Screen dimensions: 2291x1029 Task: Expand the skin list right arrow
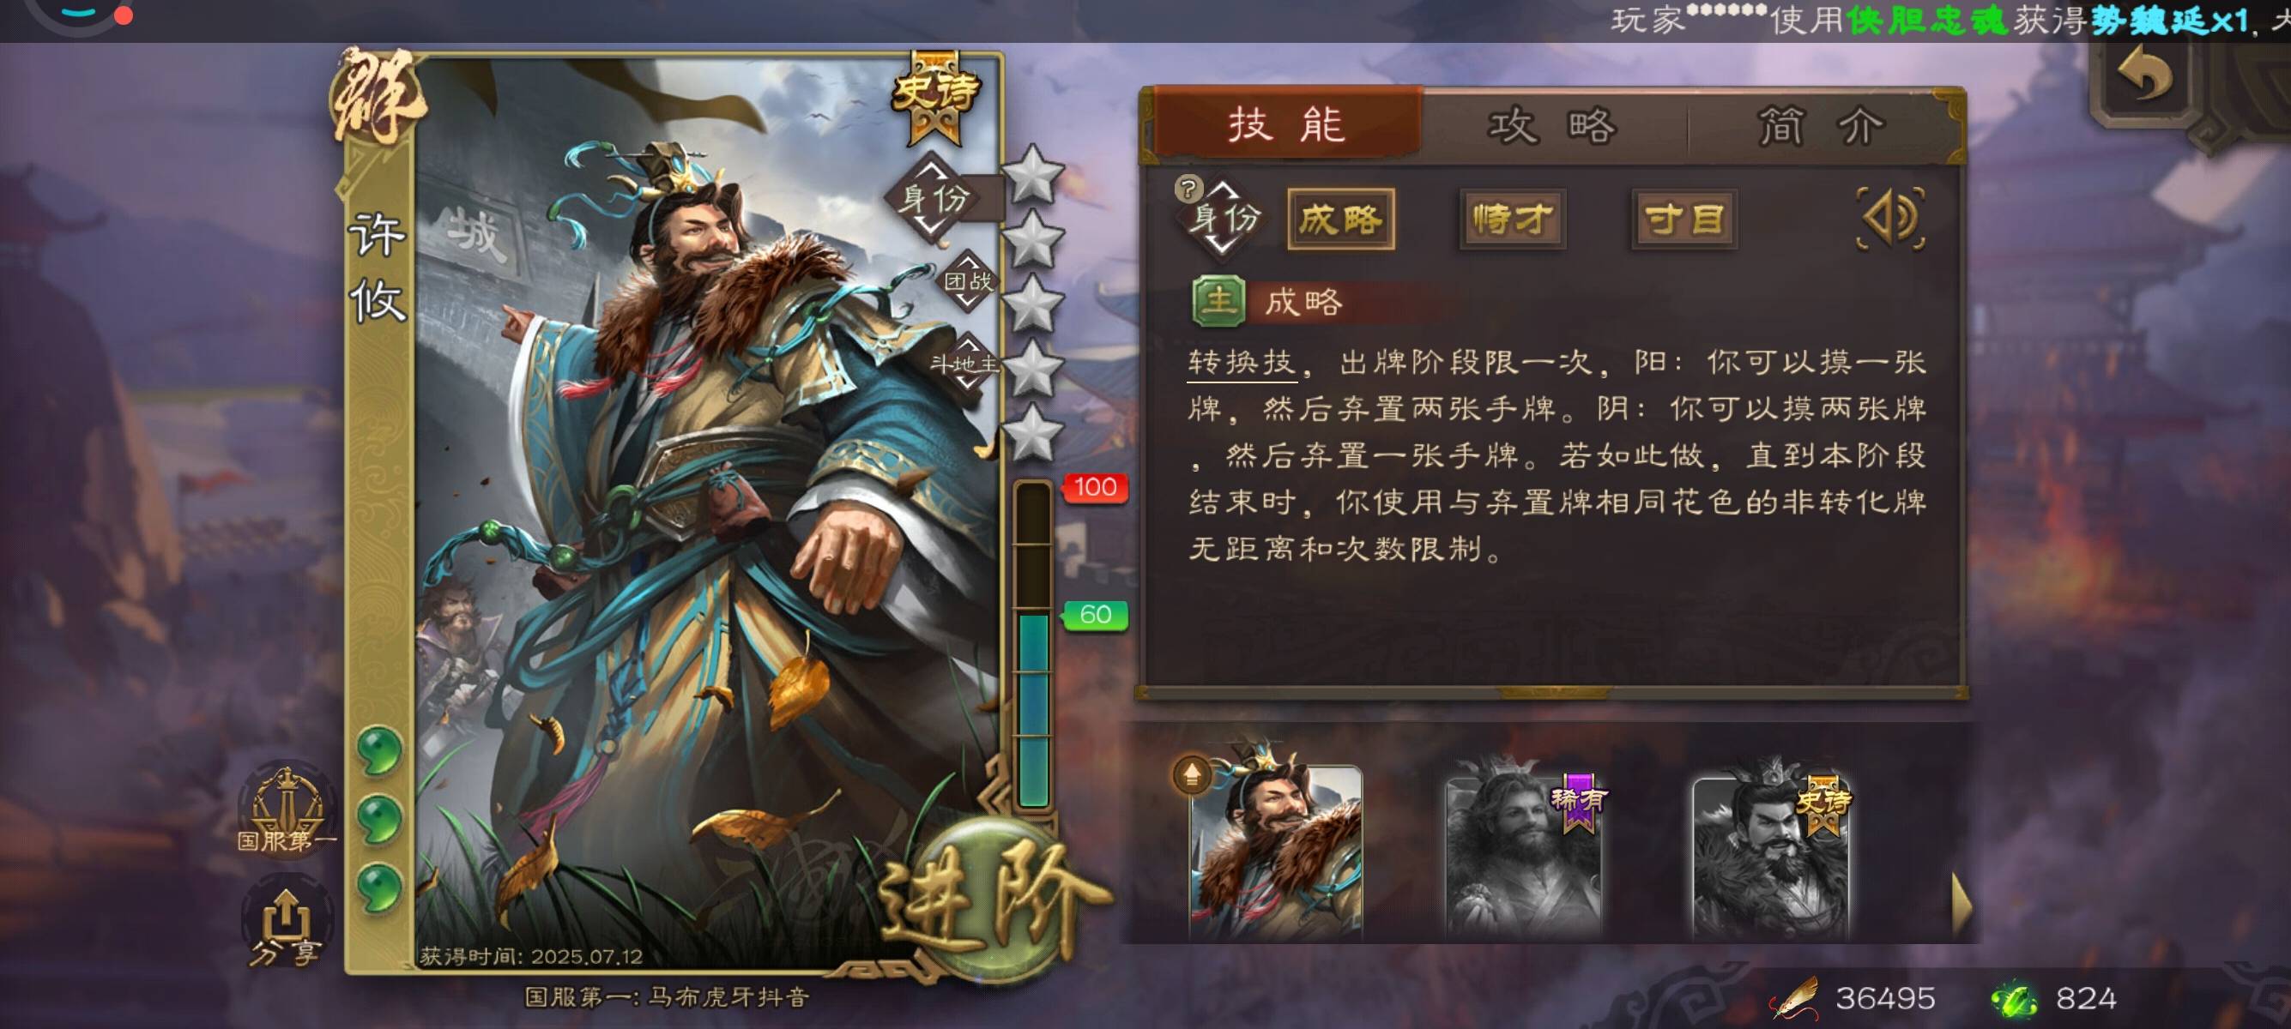[x=1962, y=904]
